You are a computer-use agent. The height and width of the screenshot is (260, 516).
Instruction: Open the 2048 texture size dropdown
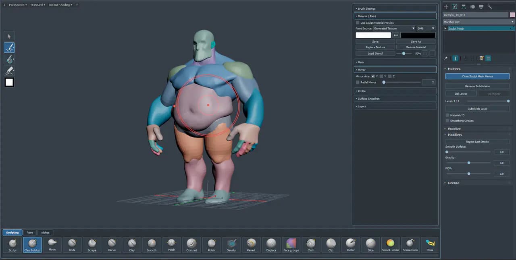pyautogui.click(x=426, y=29)
